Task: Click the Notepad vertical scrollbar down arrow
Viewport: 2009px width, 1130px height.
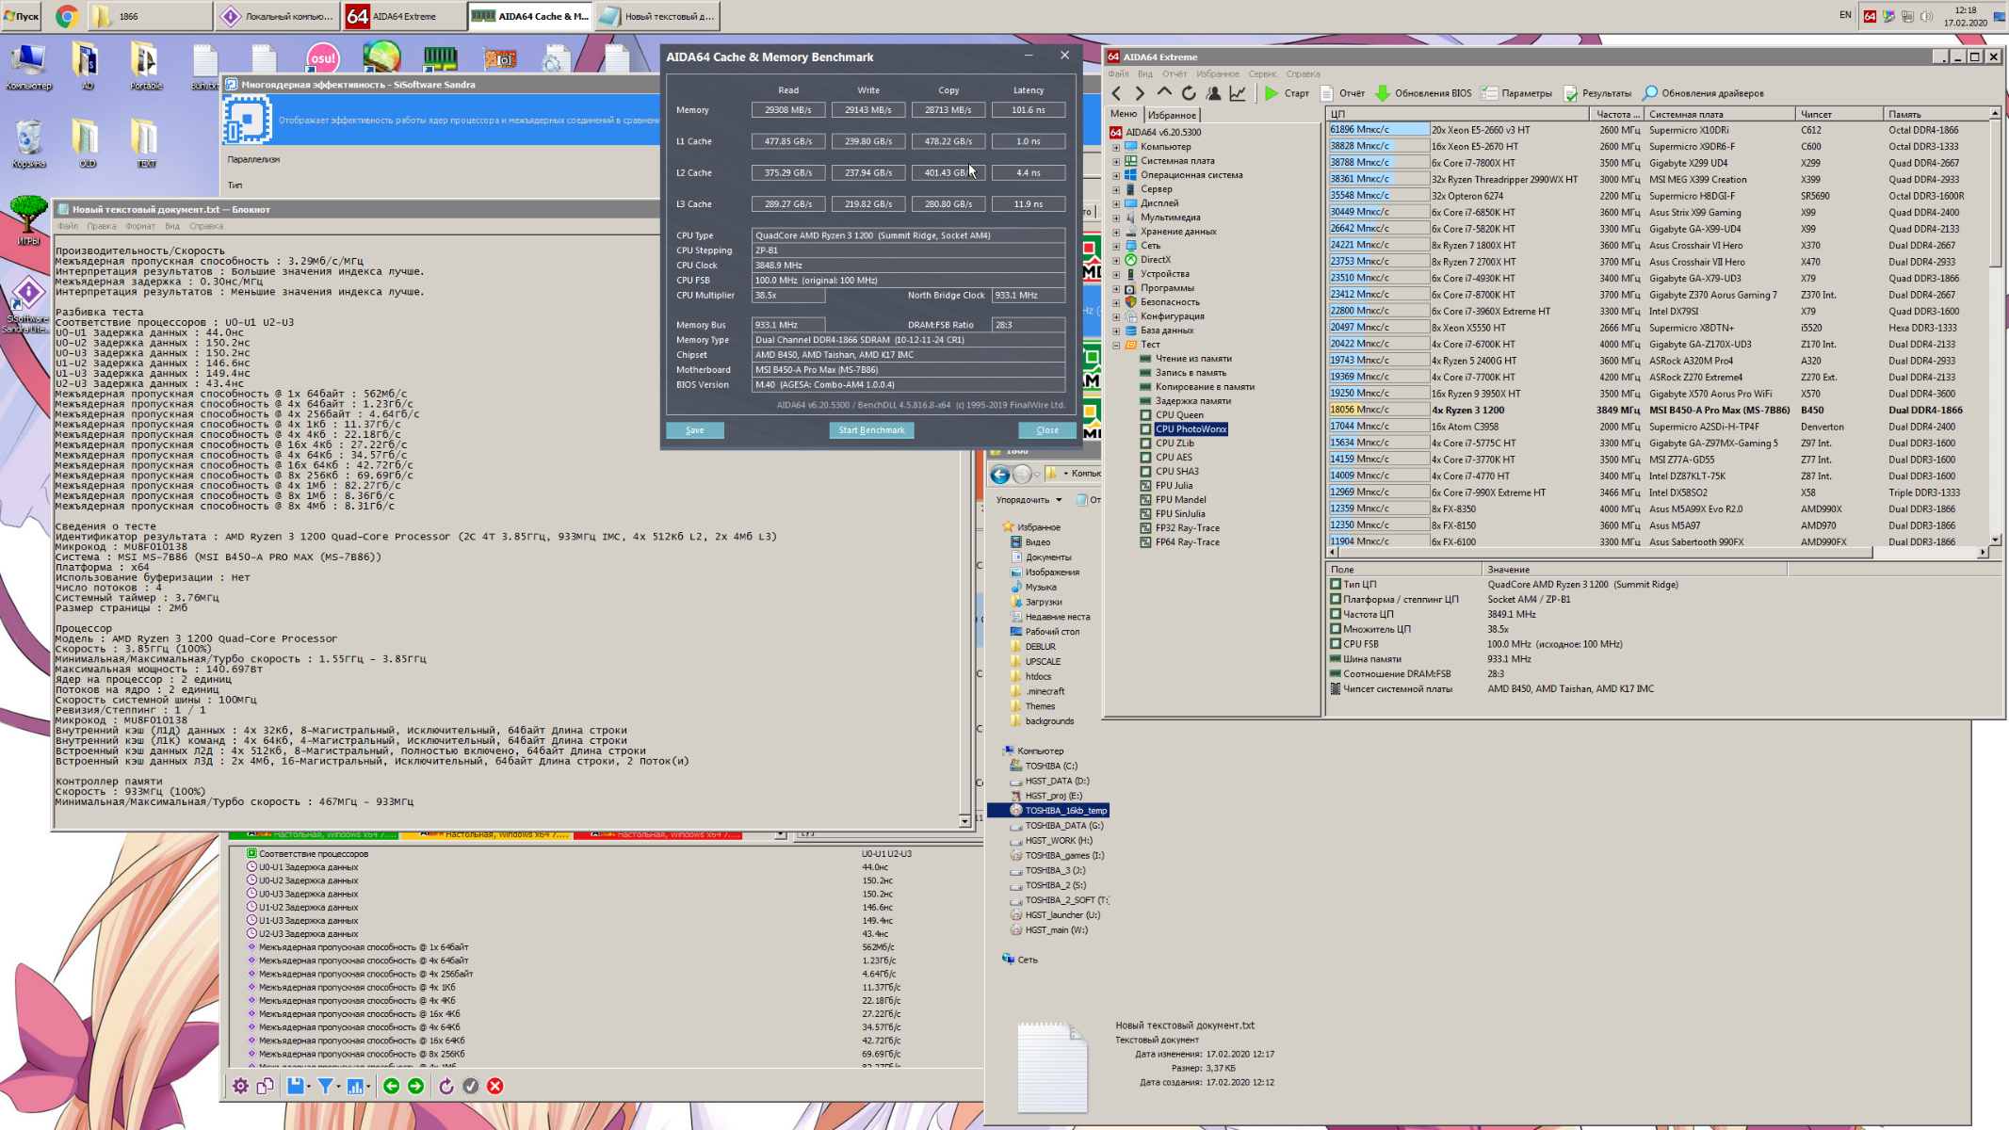Action: coord(964,821)
